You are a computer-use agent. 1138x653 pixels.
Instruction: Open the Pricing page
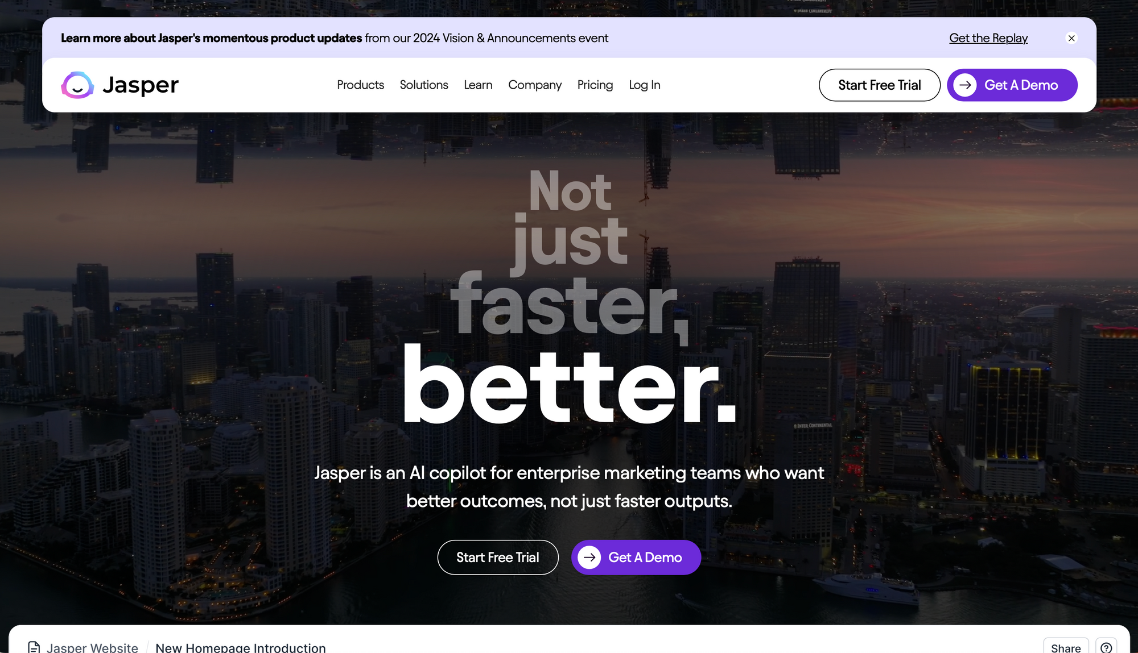pyautogui.click(x=595, y=85)
